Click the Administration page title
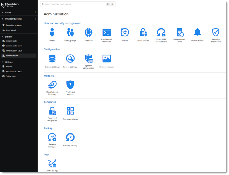This screenshot has width=229, height=175. (56, 14)
